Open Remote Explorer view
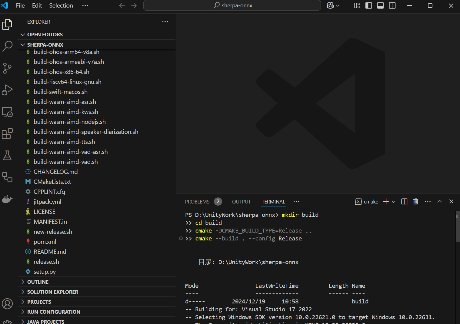Screen dimensions: 460x324 pos(7,112)
